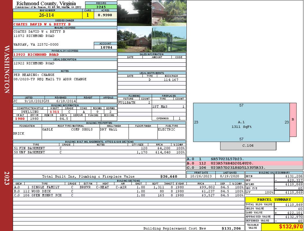Open the top-right brick house photo
The width and height of the screenshot is (304, 231).
coord(169,13)
